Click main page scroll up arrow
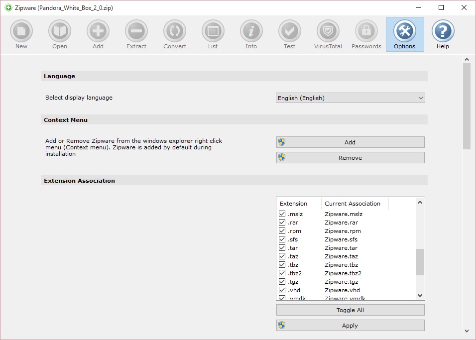Image resolution: width=476 pixels, height=340 pixels. point(467,60)
